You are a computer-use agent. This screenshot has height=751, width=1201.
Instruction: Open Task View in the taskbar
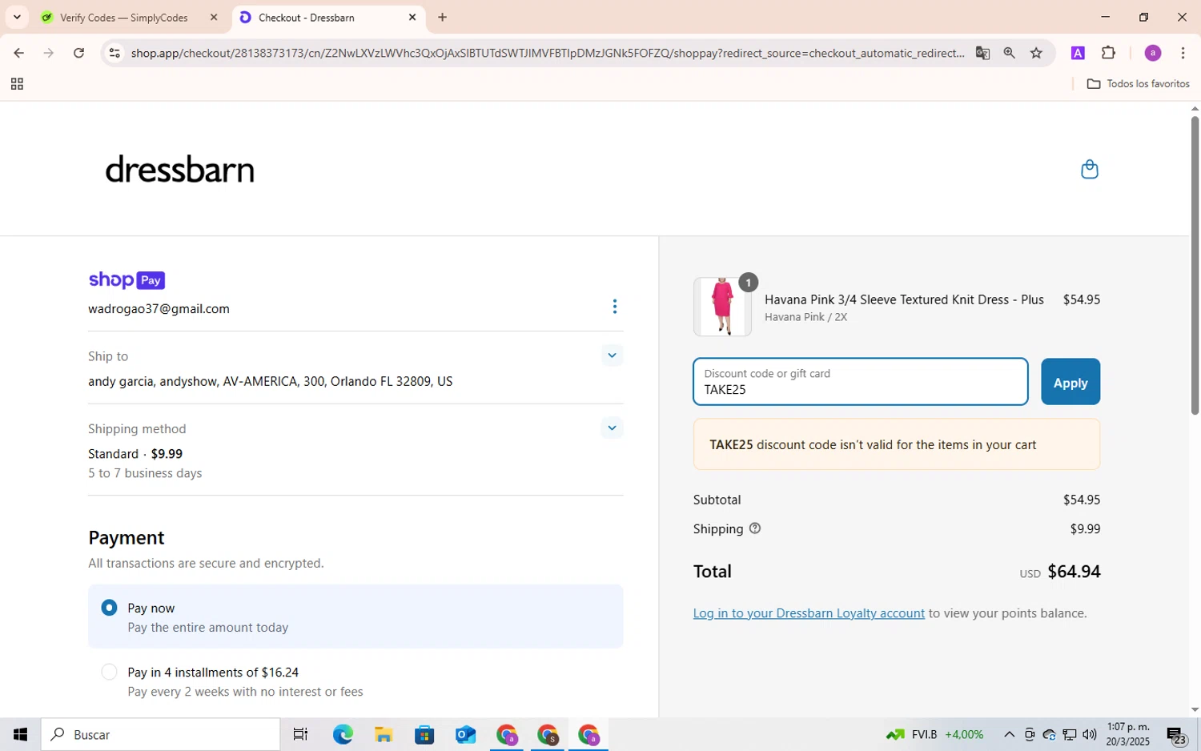coord(300,734)
